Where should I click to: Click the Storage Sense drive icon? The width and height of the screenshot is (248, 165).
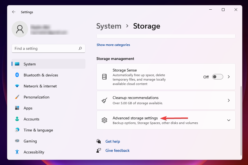pos(104,77)
